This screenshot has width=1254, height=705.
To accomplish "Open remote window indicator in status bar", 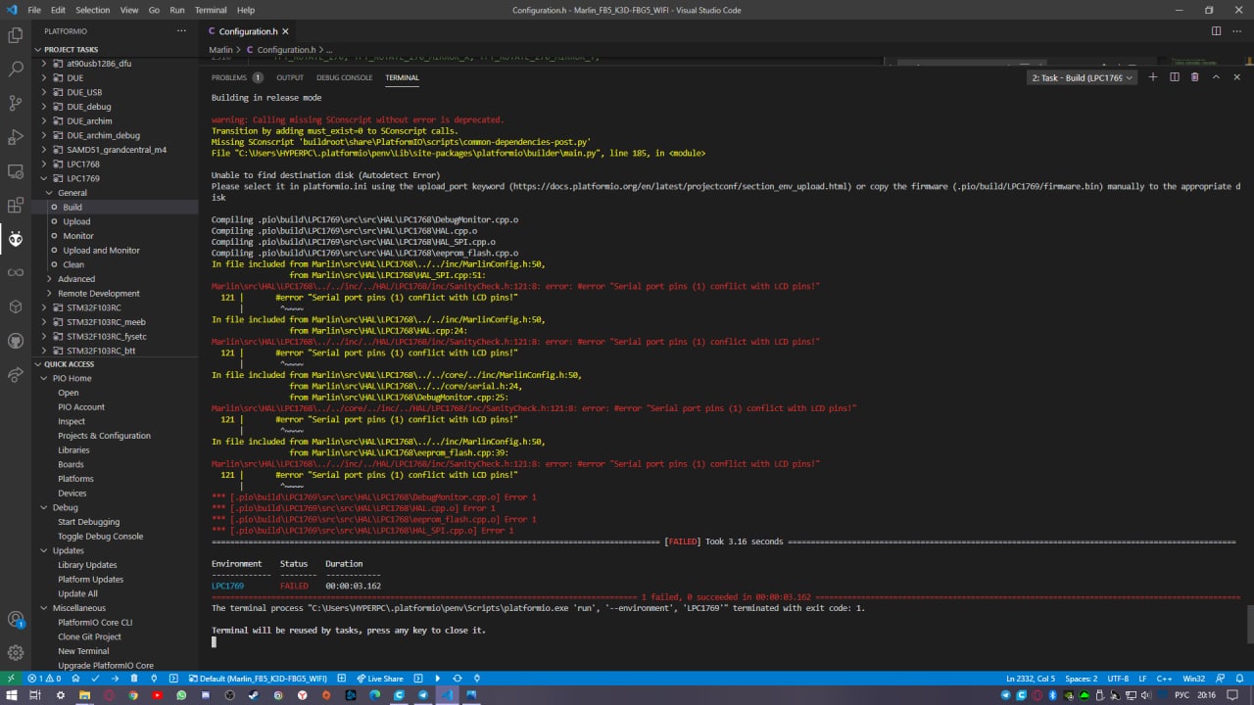I will (x=11, y=679).
